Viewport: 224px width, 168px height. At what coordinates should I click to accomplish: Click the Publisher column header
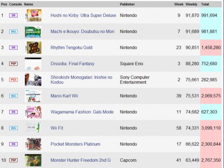tap(127, 4)
